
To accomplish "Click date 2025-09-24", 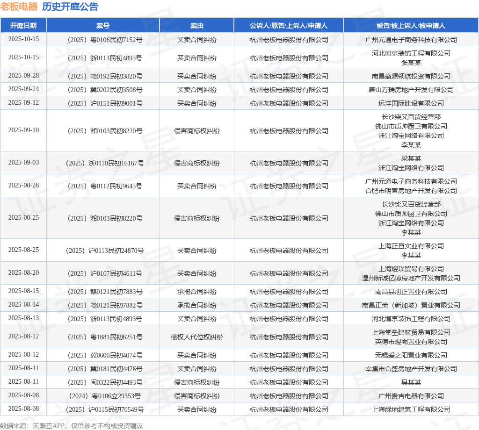I will [23, 89].
